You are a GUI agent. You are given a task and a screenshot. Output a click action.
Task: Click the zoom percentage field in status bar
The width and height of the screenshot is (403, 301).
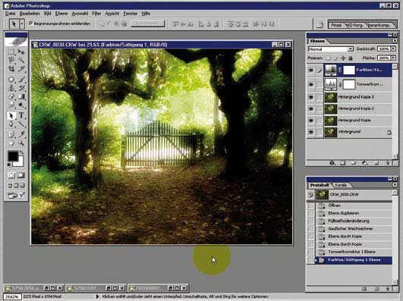coord(12,296)
